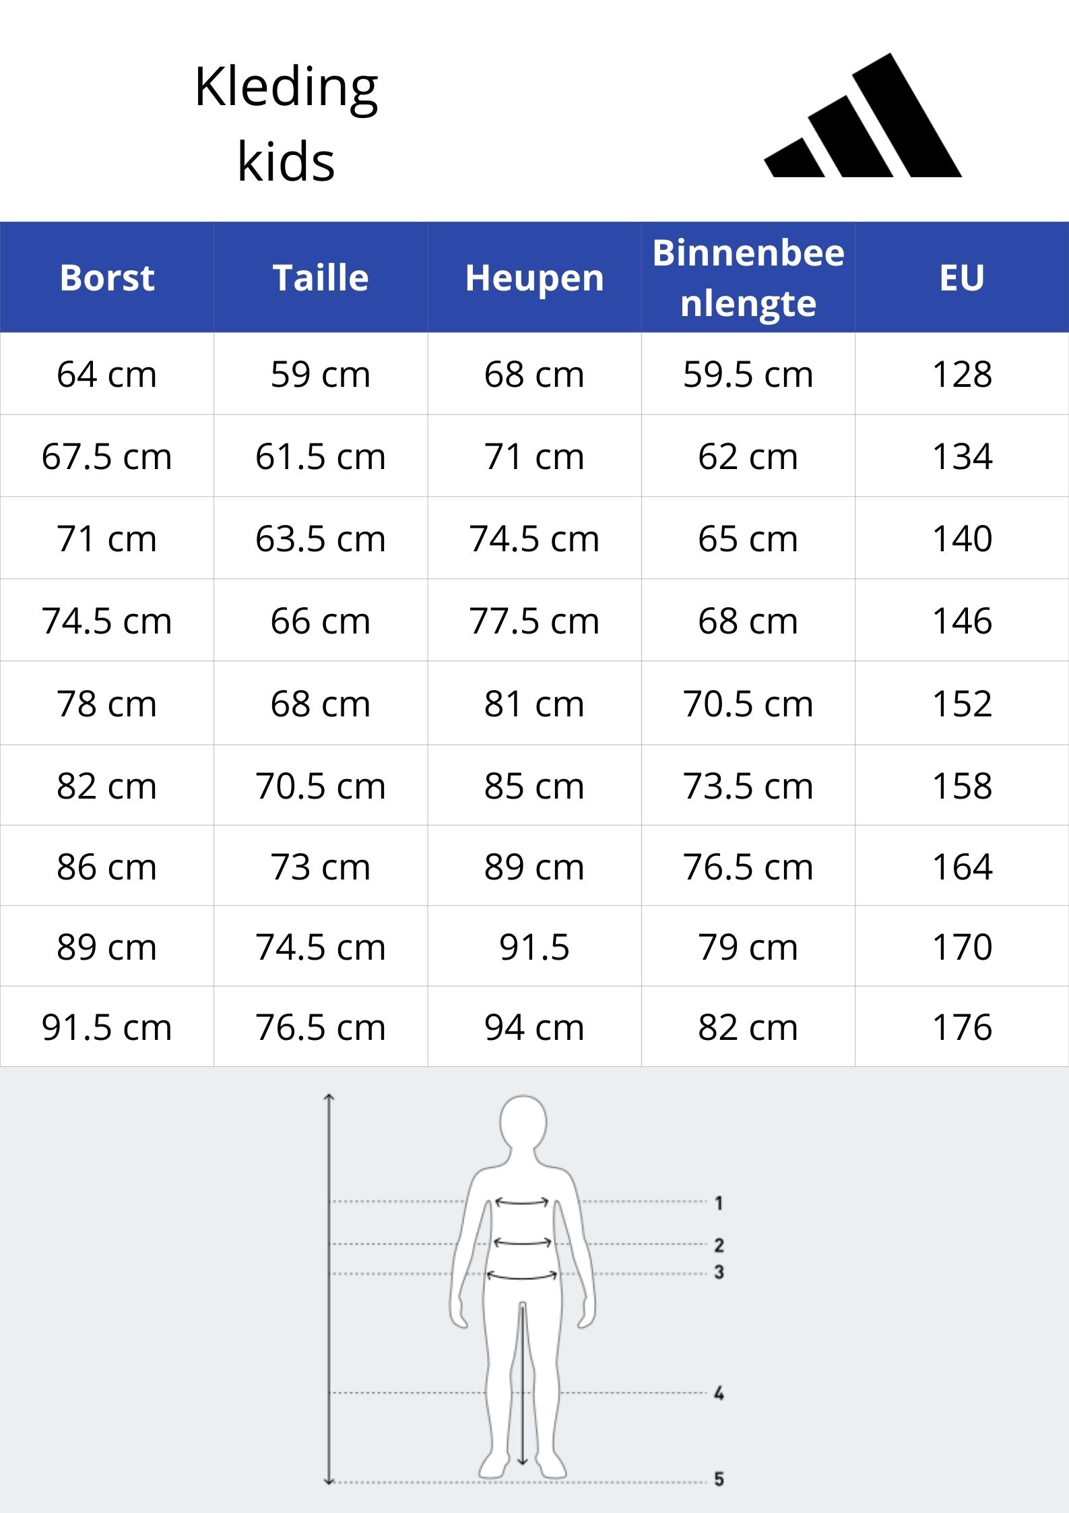Select measurement marker number 4
Image resolution: width=1069 pixels, height=1513 pixels.
point(719,1393)
